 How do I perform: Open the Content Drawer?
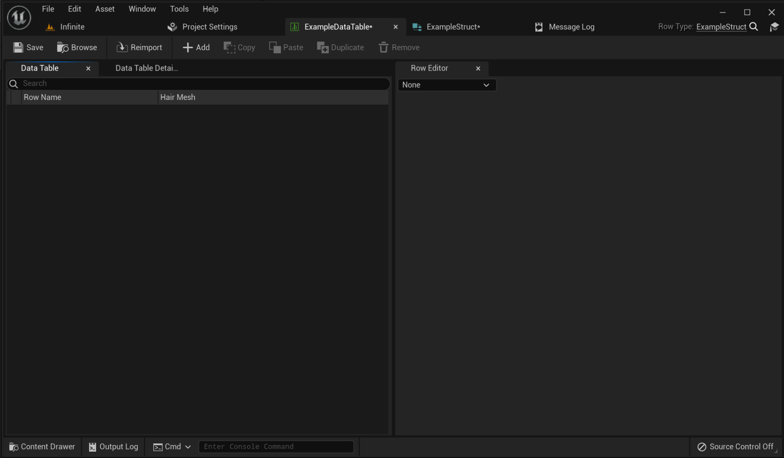click(x=42, y=447)
